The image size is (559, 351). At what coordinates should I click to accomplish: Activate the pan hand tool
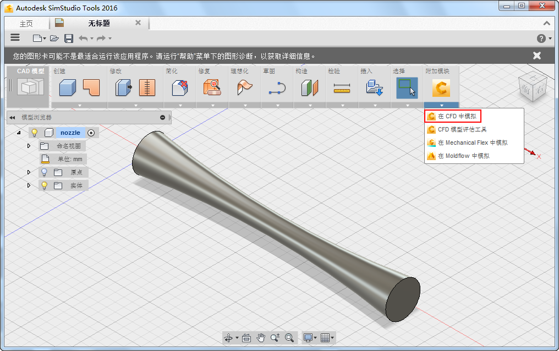click(x=261, y=337)
